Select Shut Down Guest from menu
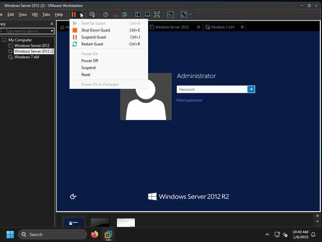The width and height of the screenshot is (322, 242). 109,30
